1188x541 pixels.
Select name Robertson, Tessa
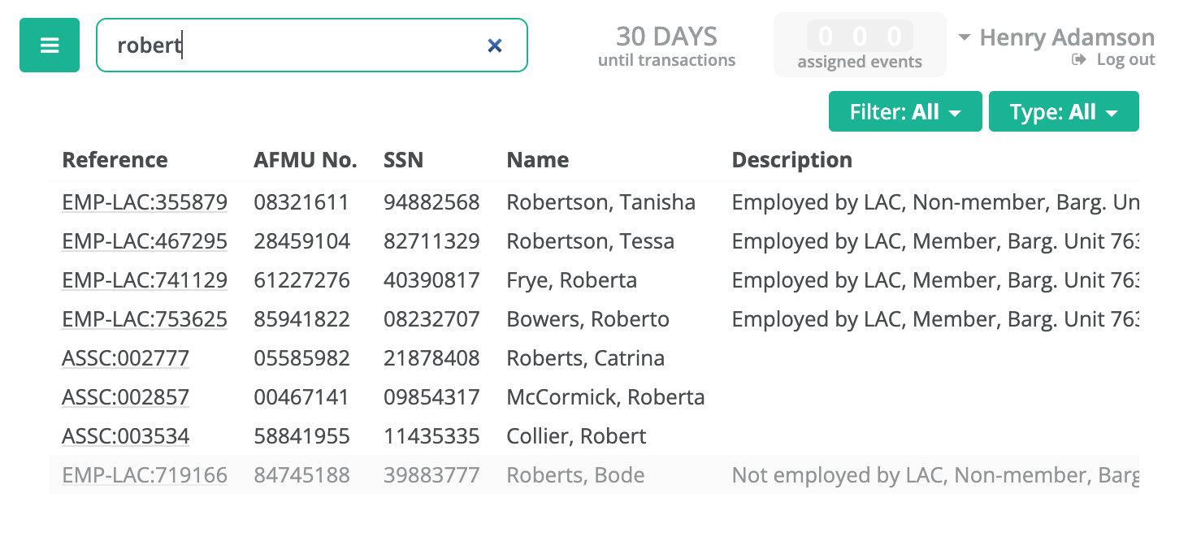[591, 241]
